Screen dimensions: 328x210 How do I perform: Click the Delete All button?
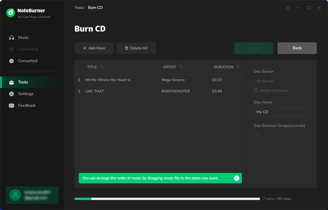(136, 48)
